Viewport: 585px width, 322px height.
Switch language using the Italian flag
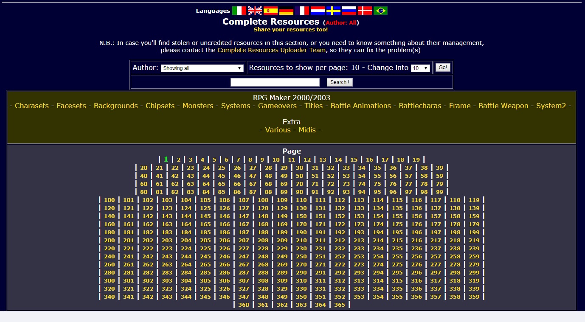[239, 11]
